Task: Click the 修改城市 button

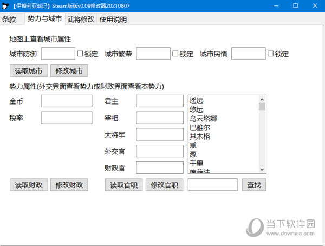Action: point(69,71)
